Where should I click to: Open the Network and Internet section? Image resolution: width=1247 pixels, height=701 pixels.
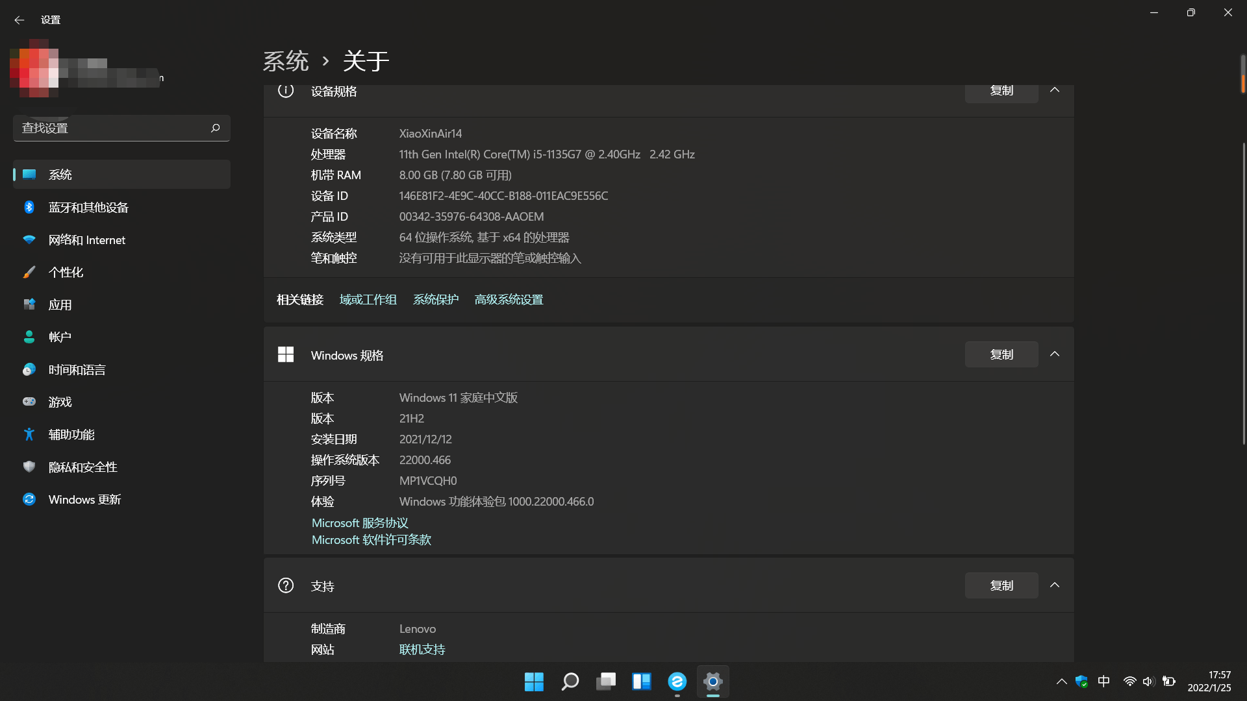coord(86,240)
